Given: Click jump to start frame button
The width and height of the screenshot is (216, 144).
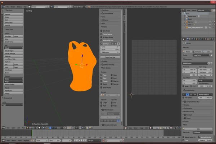Looking at the screenshot, I should (75, 140).
